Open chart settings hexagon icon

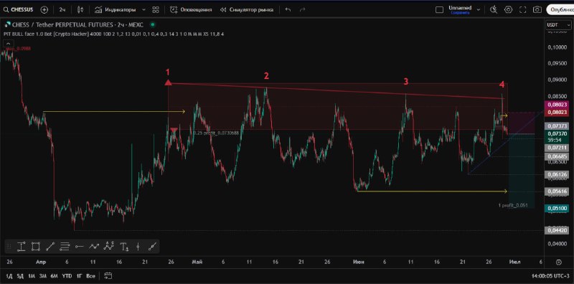click(508, 10)
